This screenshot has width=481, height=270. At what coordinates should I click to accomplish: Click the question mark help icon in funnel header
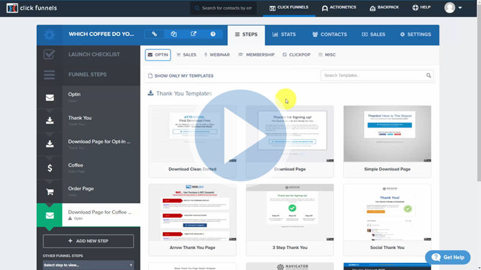213,34
